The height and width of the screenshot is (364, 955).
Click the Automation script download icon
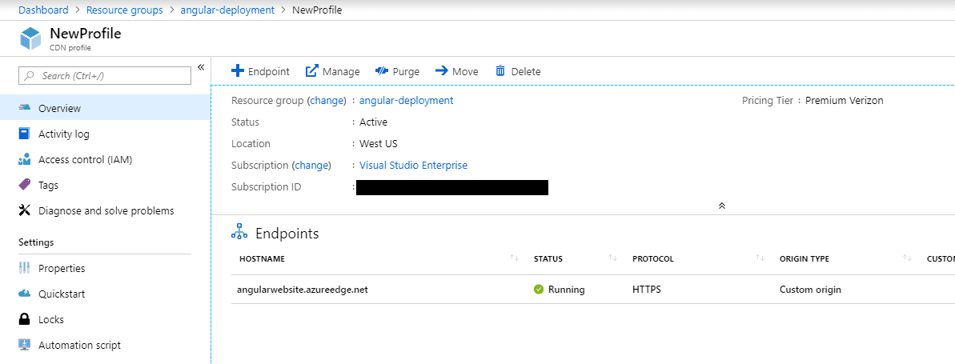click(24, 345)
